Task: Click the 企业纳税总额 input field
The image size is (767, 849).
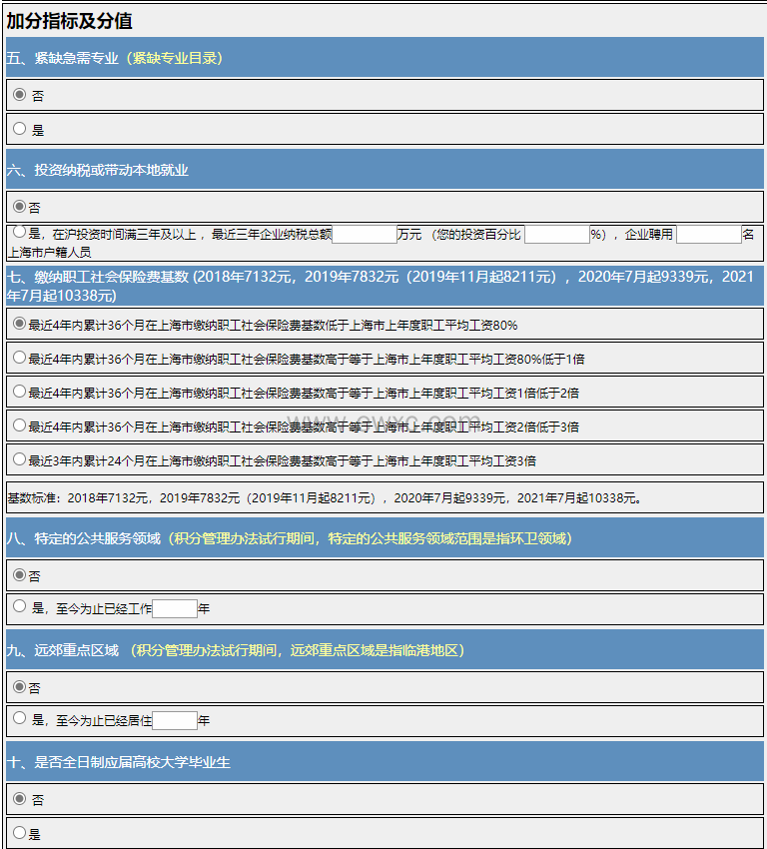Action: 365,235
